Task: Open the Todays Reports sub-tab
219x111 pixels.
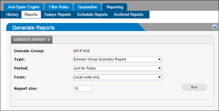Action: pos(57,15)
